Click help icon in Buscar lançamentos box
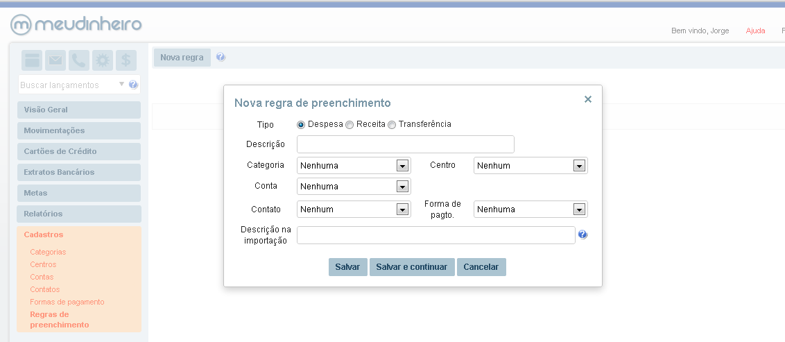785x342 pixels. 133,85
